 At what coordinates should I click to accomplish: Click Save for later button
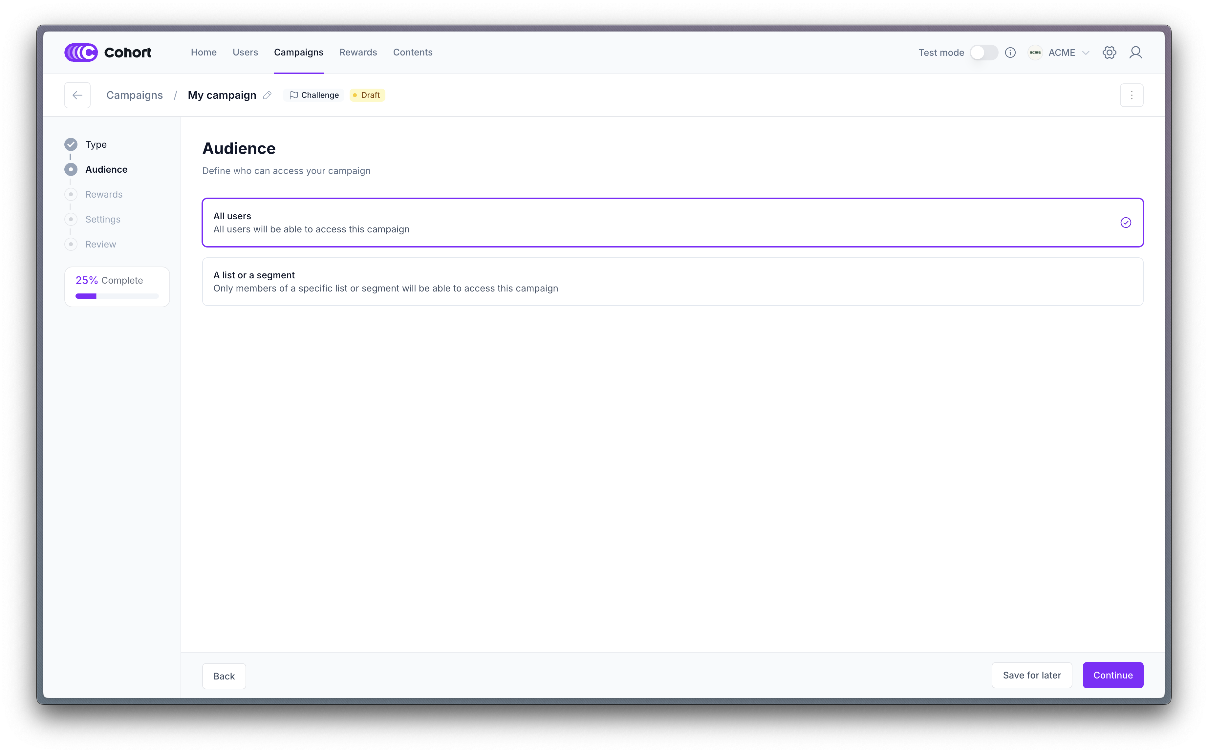tap(1031, 675)
